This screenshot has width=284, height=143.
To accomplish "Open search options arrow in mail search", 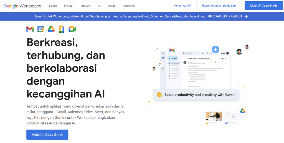I will pos(198,53).
